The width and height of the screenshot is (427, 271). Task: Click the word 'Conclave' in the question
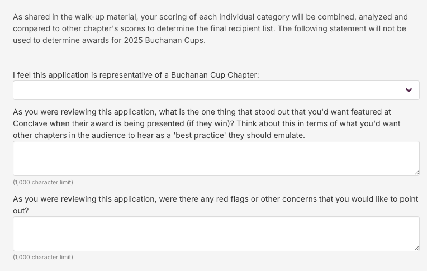point(30,123)
